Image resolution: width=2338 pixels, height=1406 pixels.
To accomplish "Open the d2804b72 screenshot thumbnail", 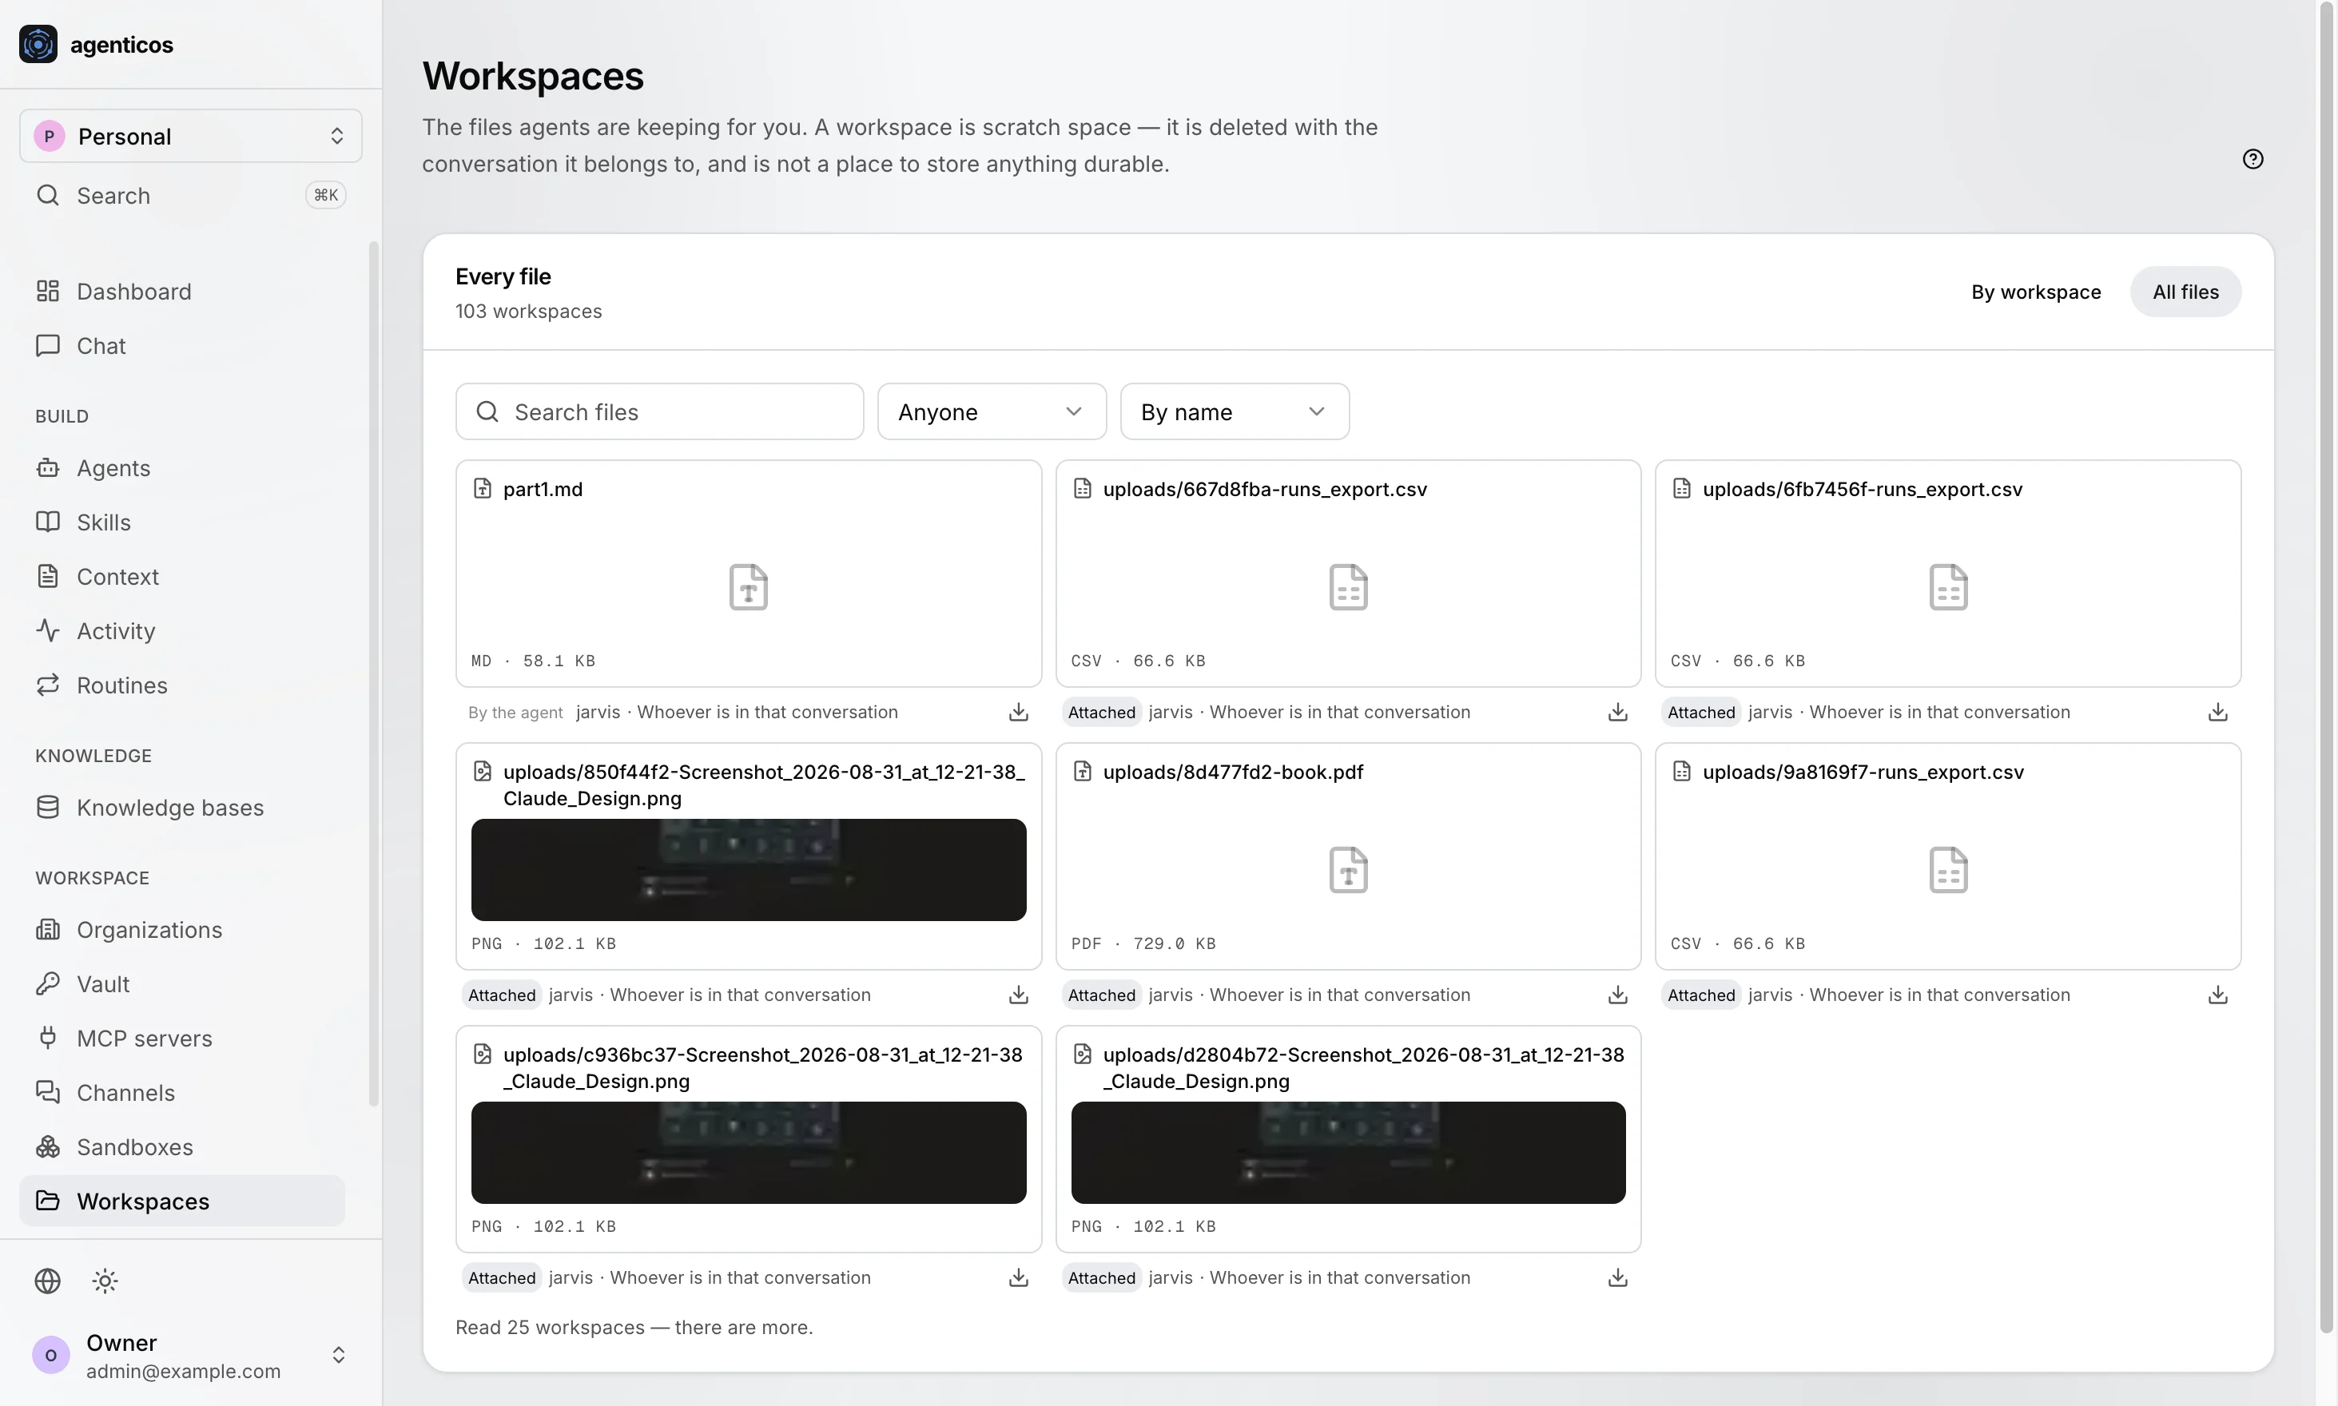I will 1348,1152.
